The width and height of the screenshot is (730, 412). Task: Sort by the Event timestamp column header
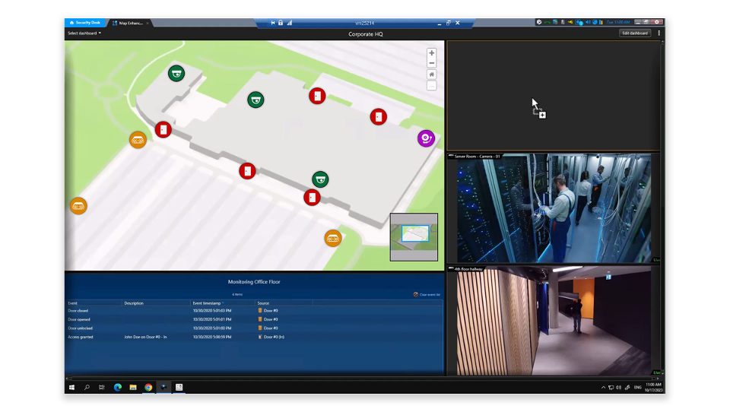(223, 303)
